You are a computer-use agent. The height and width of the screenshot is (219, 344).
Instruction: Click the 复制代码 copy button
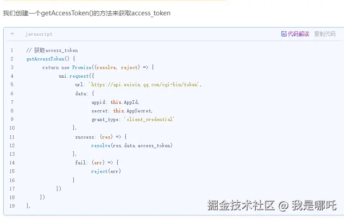[x=325, y=34]
